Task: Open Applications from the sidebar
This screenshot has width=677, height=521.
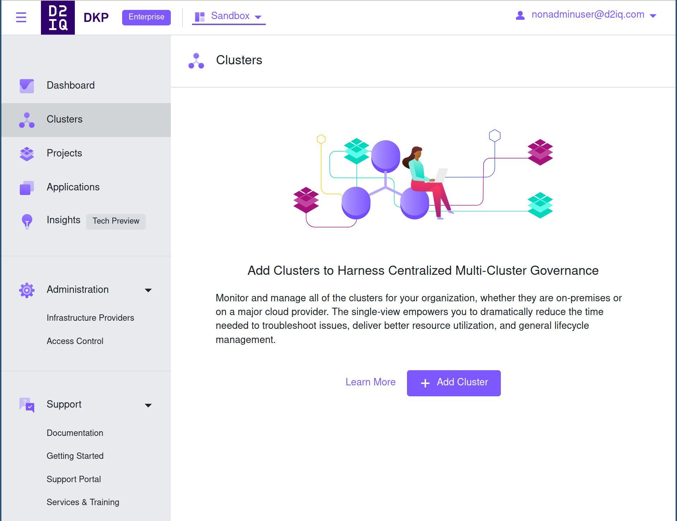Action: (86, 188)
